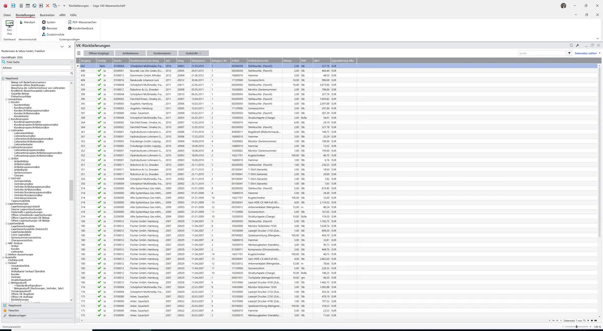Open the Datei menu
Image resolution: width=603 pixels, height=331 pixels.
[7, 15]
